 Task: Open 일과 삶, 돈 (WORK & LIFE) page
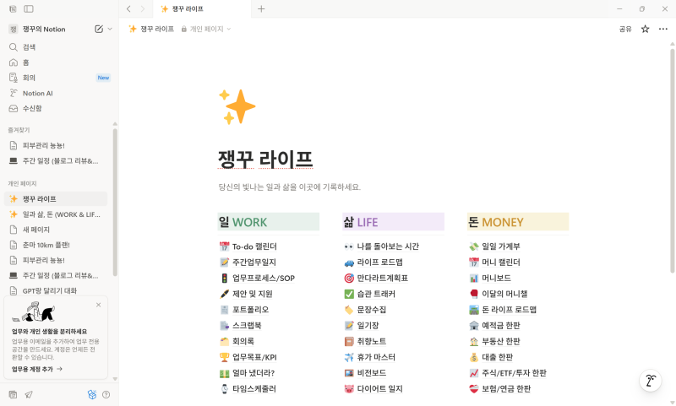click(56, 214)
